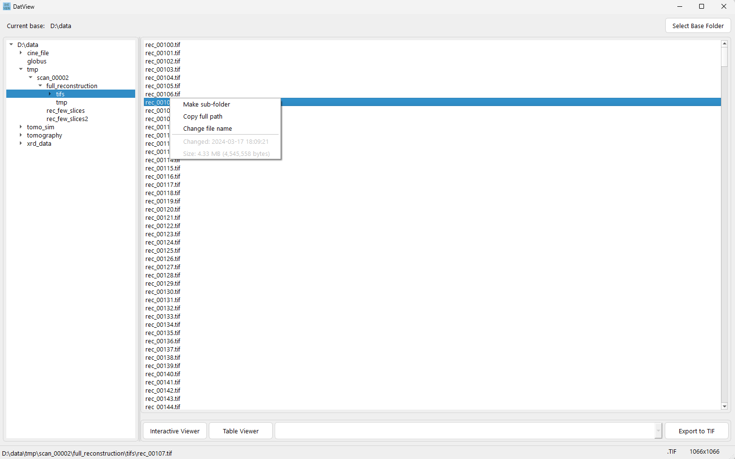Select the xrd_data folder in tree
Screen dimensions: 735x459
[39, 143]
